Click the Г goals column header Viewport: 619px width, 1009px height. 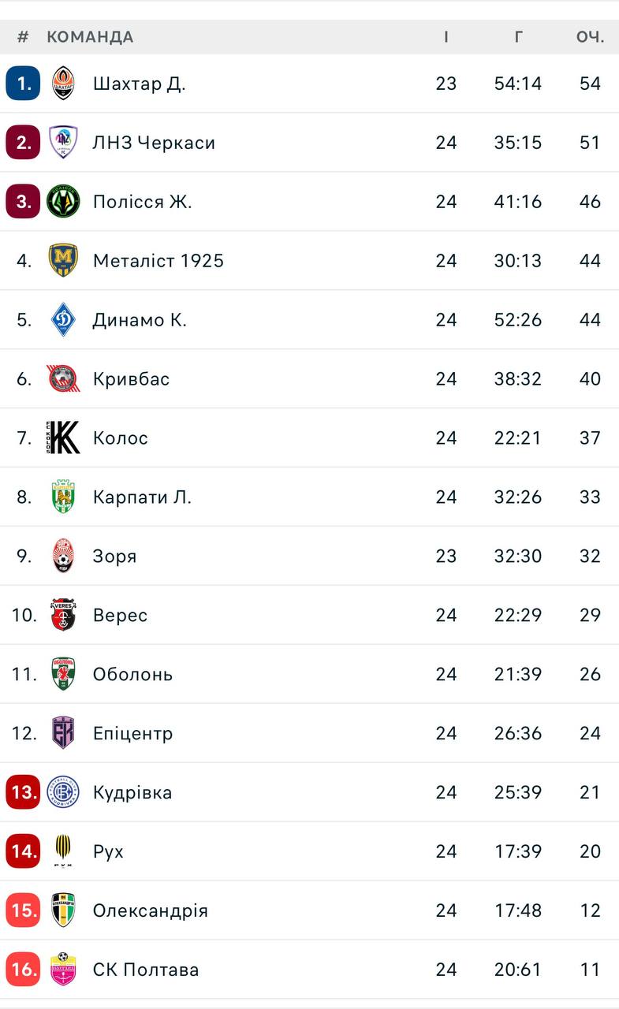coord(518,37)
